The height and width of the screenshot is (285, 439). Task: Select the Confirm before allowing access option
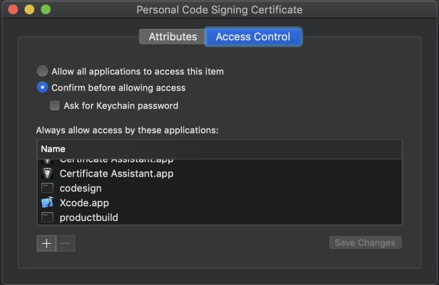[x=42, y=87]
